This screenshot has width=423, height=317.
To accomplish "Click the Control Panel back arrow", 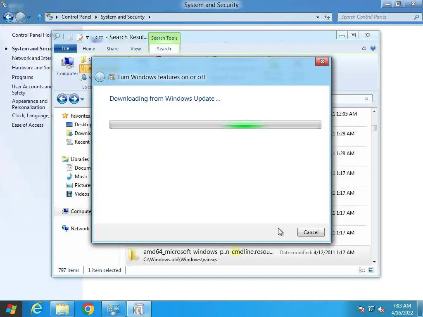I will (x=8, y=17).
